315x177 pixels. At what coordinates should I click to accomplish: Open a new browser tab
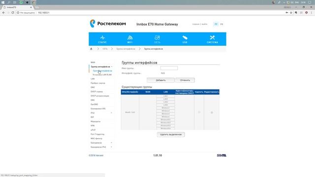[x=37, y=7]
